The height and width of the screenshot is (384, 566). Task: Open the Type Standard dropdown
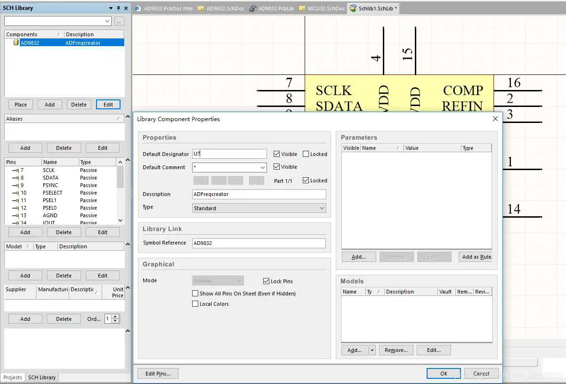pos(322,208)
